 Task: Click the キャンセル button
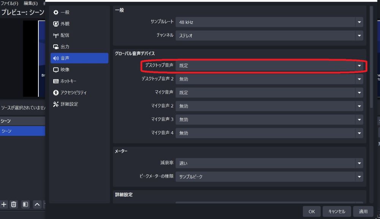(x=337, y=211)
